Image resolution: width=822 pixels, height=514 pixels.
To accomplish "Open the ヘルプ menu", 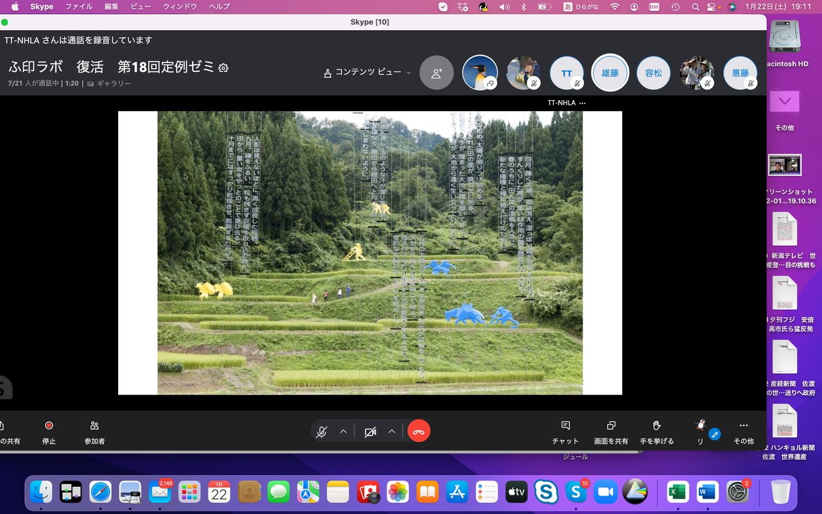I will click(x=219, y=6).
